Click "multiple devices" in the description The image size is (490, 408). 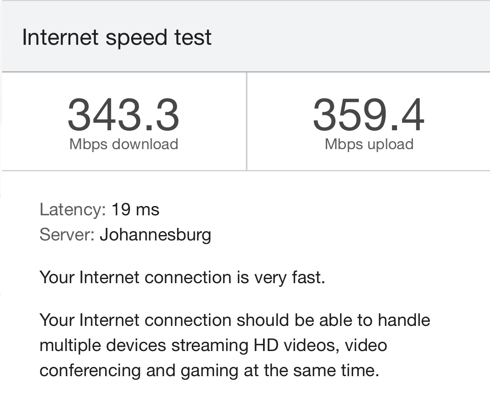(103, 346)
